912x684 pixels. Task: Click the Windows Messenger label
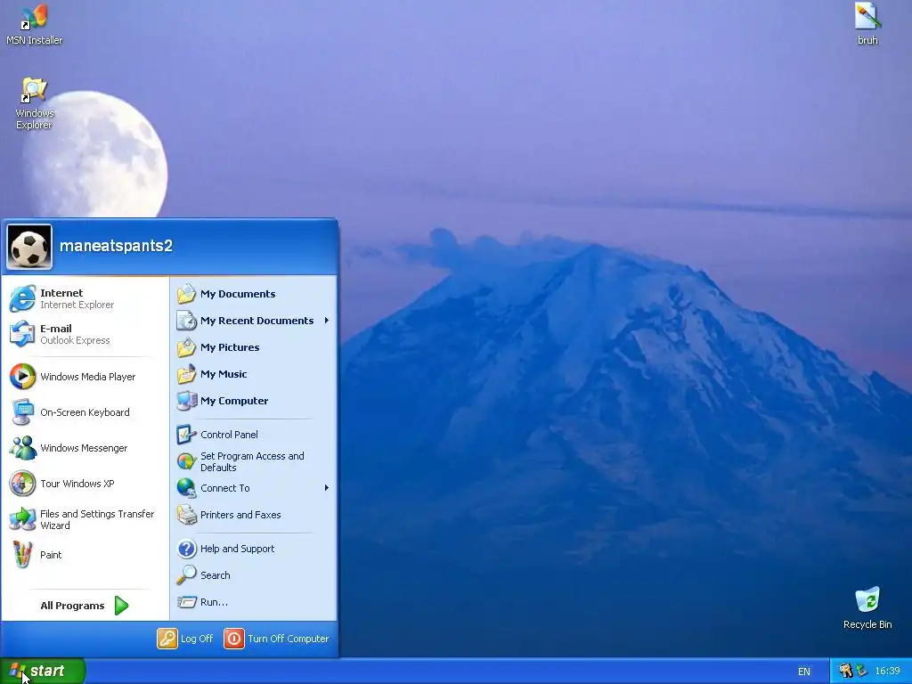tap(84, 448)
